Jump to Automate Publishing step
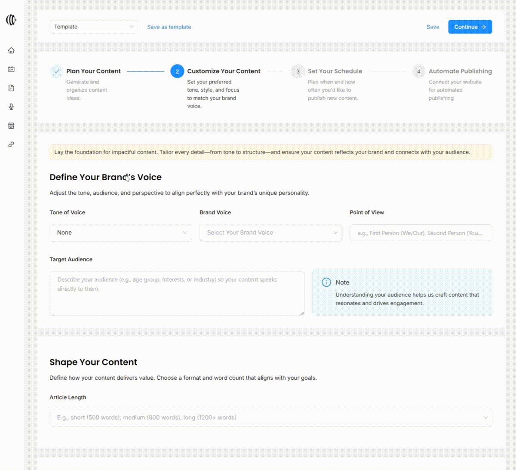The width and height of the screenshot is (516, 470). pyautogui.click(x=460, y=71)
